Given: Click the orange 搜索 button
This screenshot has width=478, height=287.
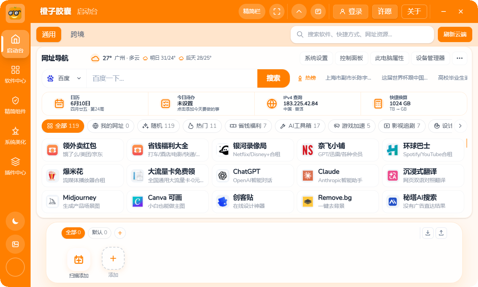Looking at the screenshot, I should pos(273,78).
